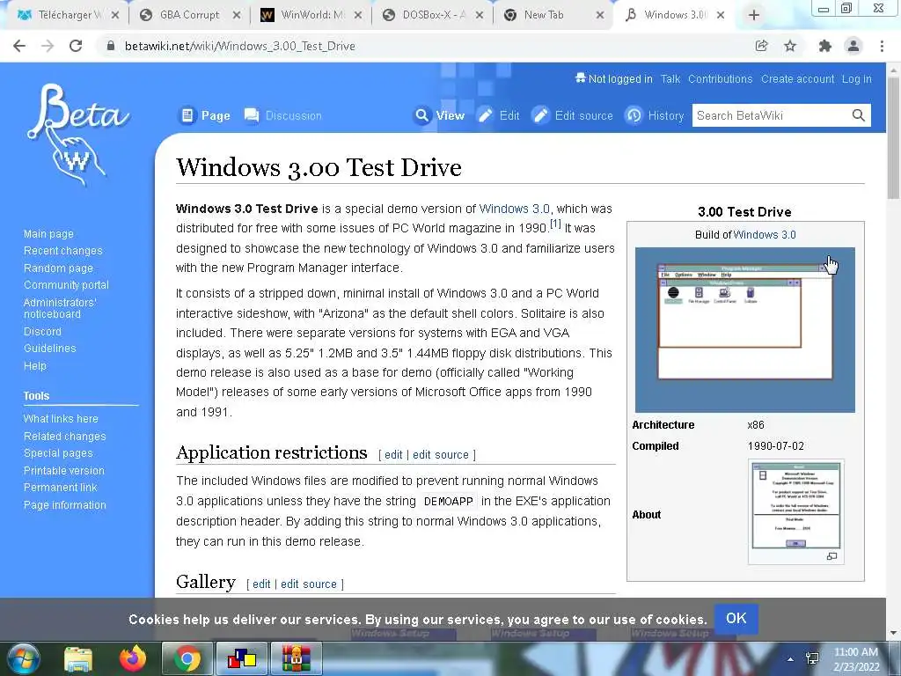Open Printable version link
The height and width of the screenshot is (676, 901).
click(63, 470)
